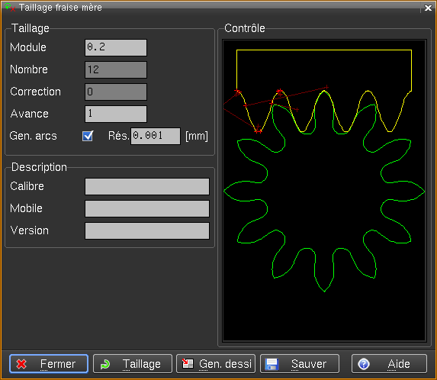Click the Calibre text field
This screenshot has height=380, width=437.
pos(147,186)
